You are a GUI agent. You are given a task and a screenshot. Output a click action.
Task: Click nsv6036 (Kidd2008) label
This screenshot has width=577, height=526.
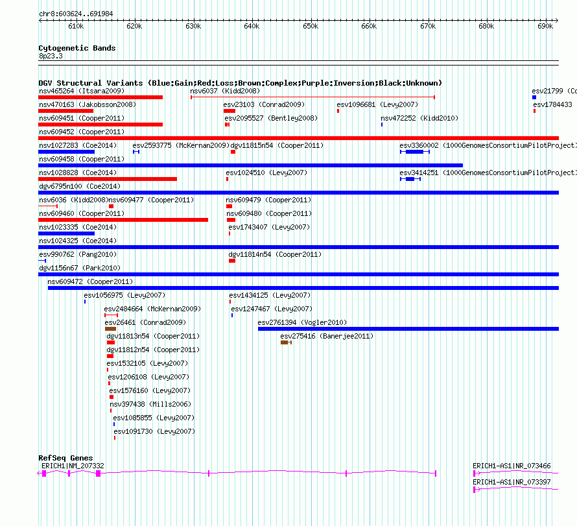pos(73,200)
